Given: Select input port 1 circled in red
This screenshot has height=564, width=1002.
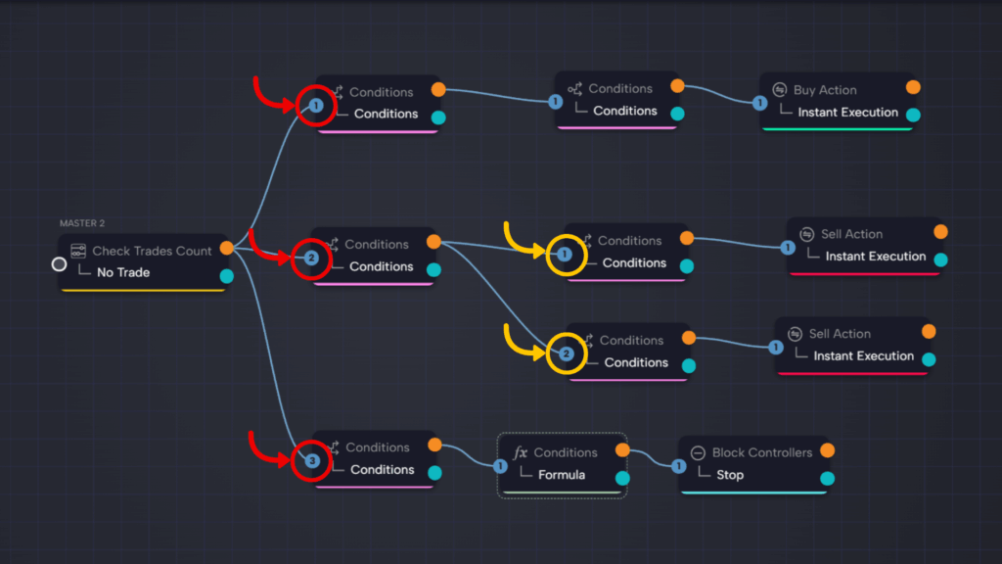Looking at the screenshot, I should click(x=315, y=105).
